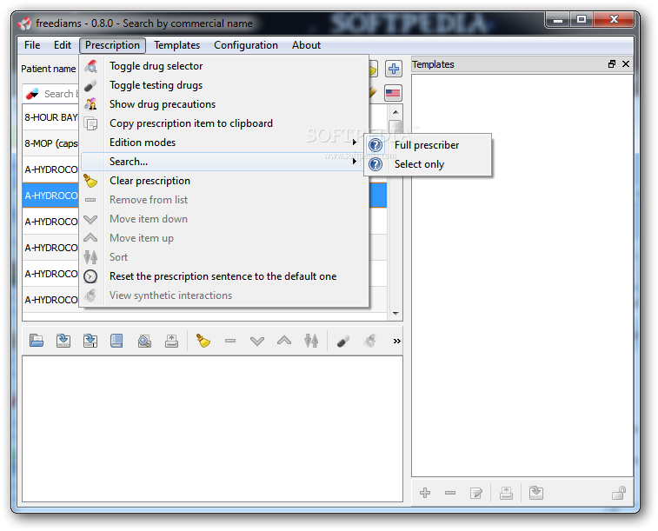
Task: Click the red capsule search icon
Action: point(32,94)
